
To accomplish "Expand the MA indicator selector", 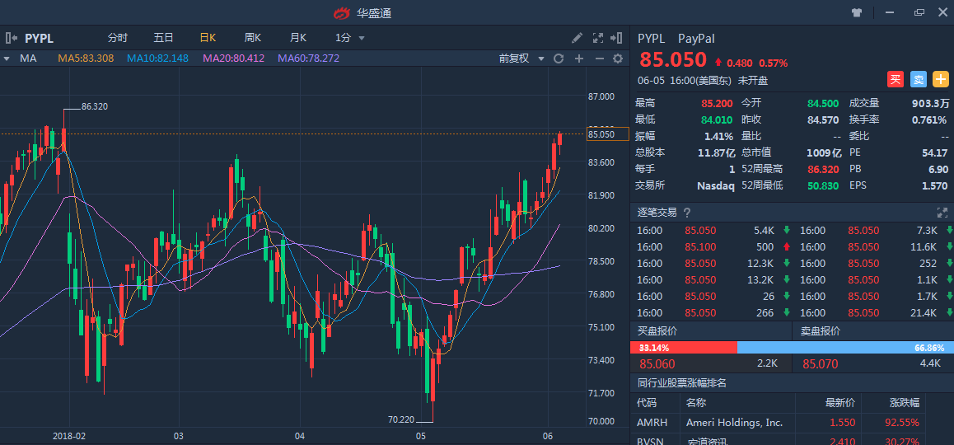I will point(7,59).
